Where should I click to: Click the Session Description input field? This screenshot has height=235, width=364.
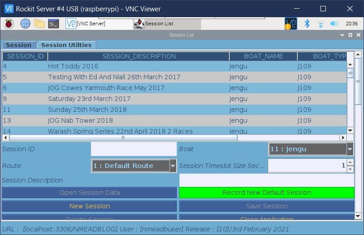pos(266,180)
